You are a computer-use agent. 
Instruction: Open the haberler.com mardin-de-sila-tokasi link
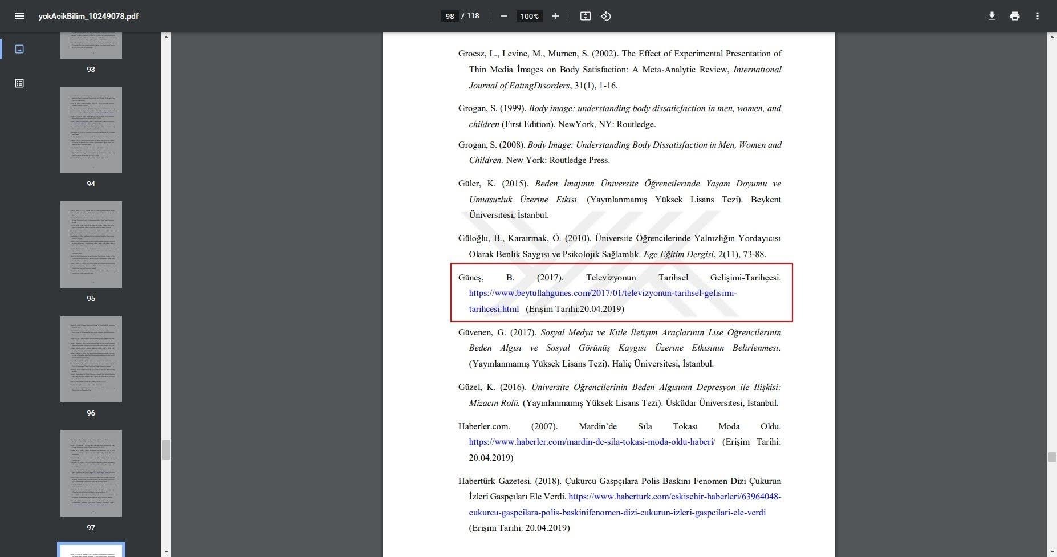click(x=592, y=442)
